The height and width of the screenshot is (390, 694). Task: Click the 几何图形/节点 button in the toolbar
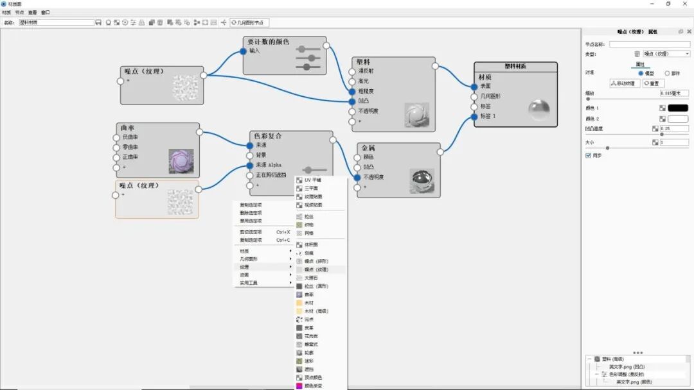(x=249, y=22)
